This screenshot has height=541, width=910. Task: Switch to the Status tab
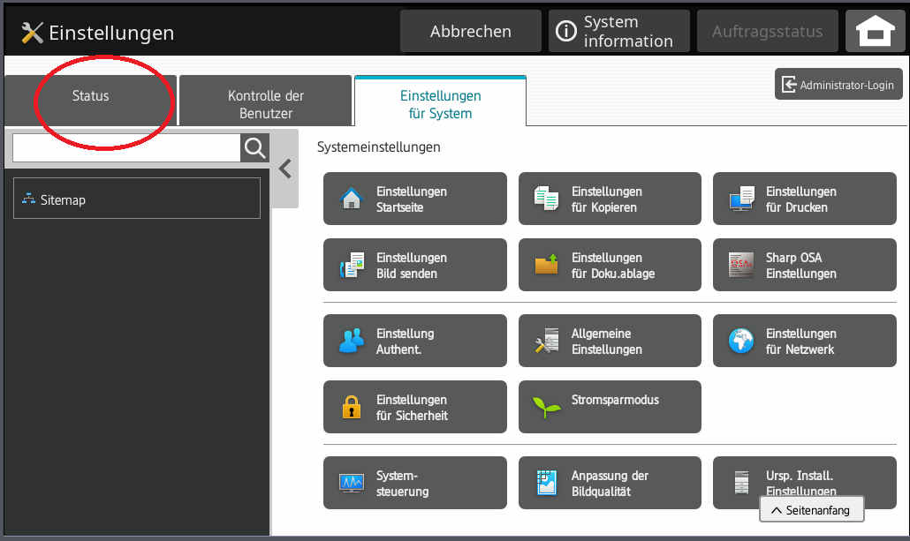[x=91, y=96]
